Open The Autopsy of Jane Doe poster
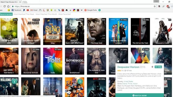Screen dimensions: 173x97 97,61
